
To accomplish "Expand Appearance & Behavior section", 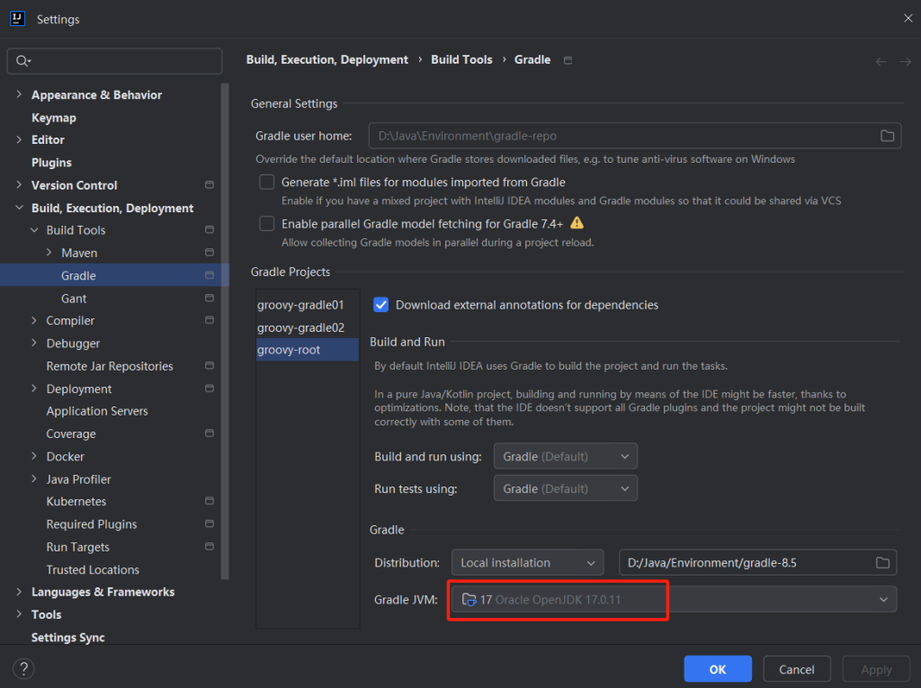I will (x=19, y=94).
